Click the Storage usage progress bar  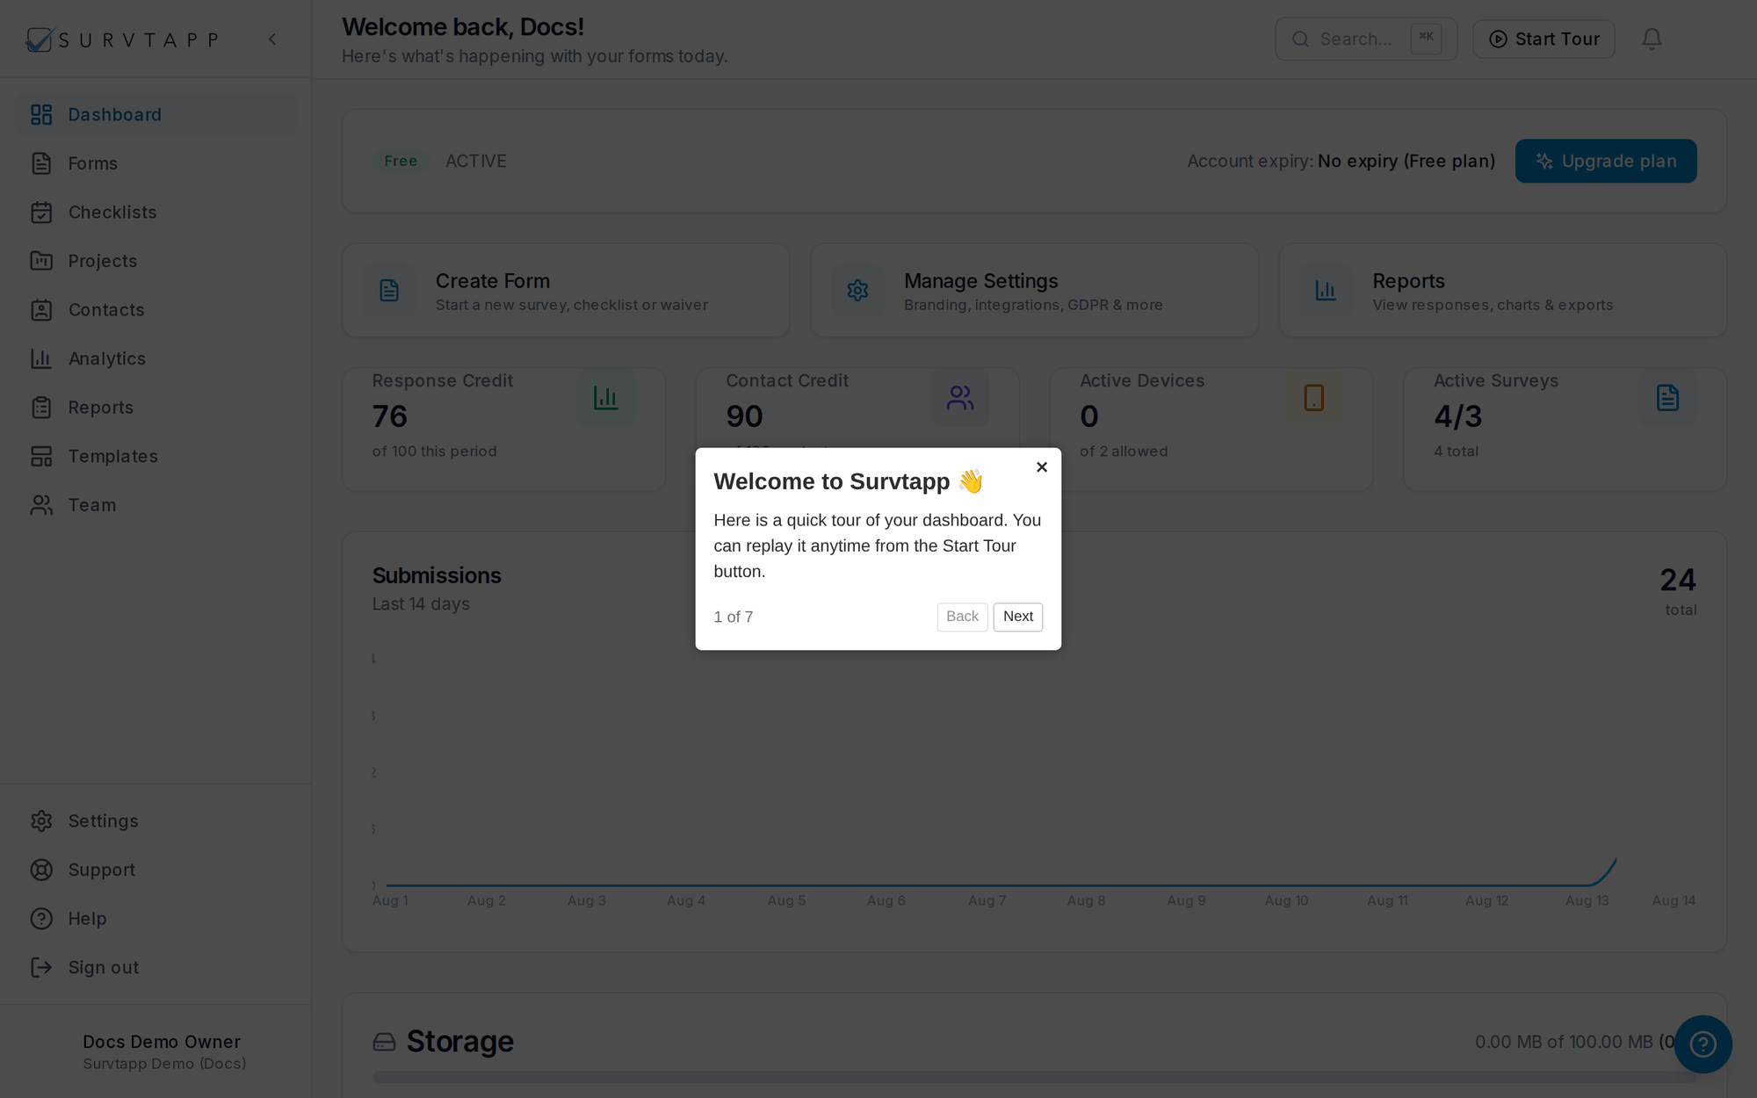coord(1034,1077)
